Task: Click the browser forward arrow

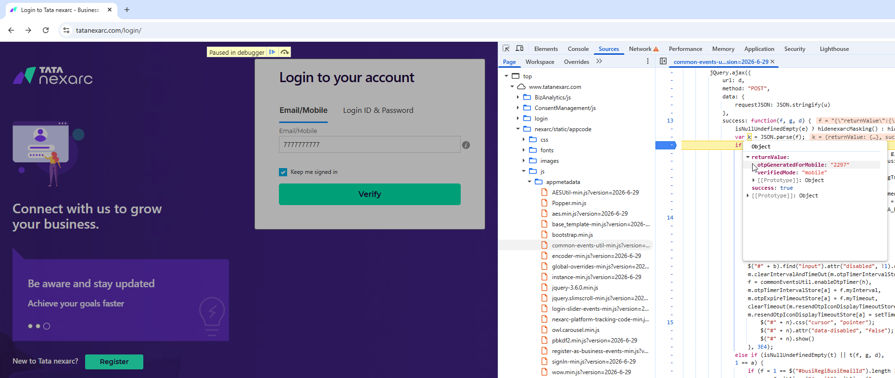Action: 28,30
